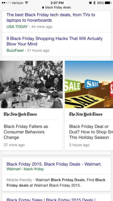Image resolution: width=113 pixels, height=201 pixels.
Task: Tap the Bluetooth icon in status bar
Action: pos(95,3)
